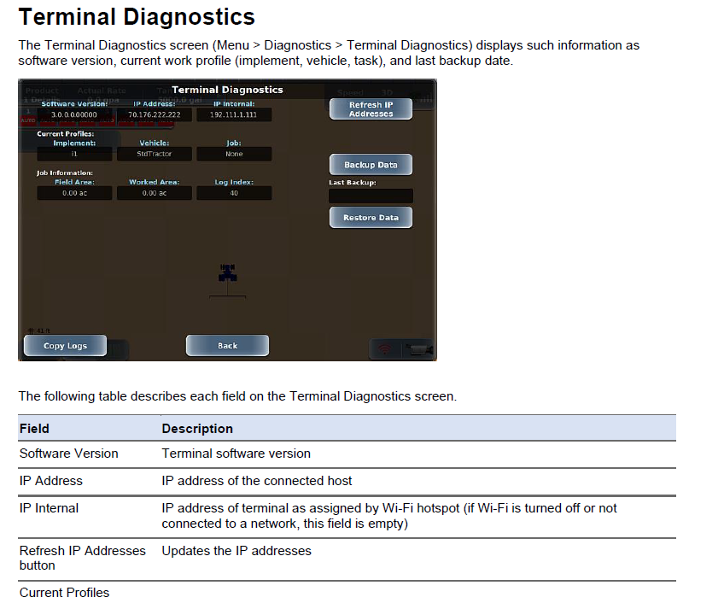Click the camera screenshot icon at bottom right
Image resolution: width=724 pixels, height=603 pixels.
pos(418,348)
